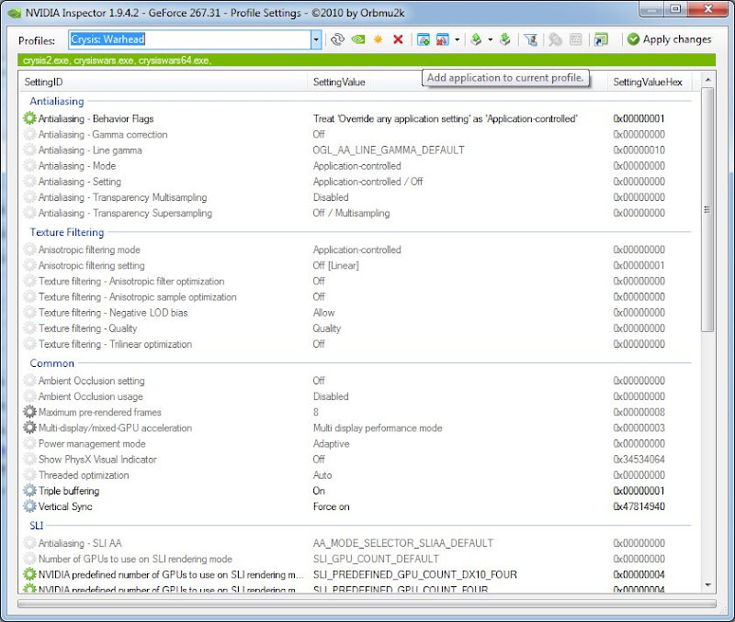Select Texture filtering - Anisotropic filter optimization
This screenshot has height=622, width=735.
(359, 282)
